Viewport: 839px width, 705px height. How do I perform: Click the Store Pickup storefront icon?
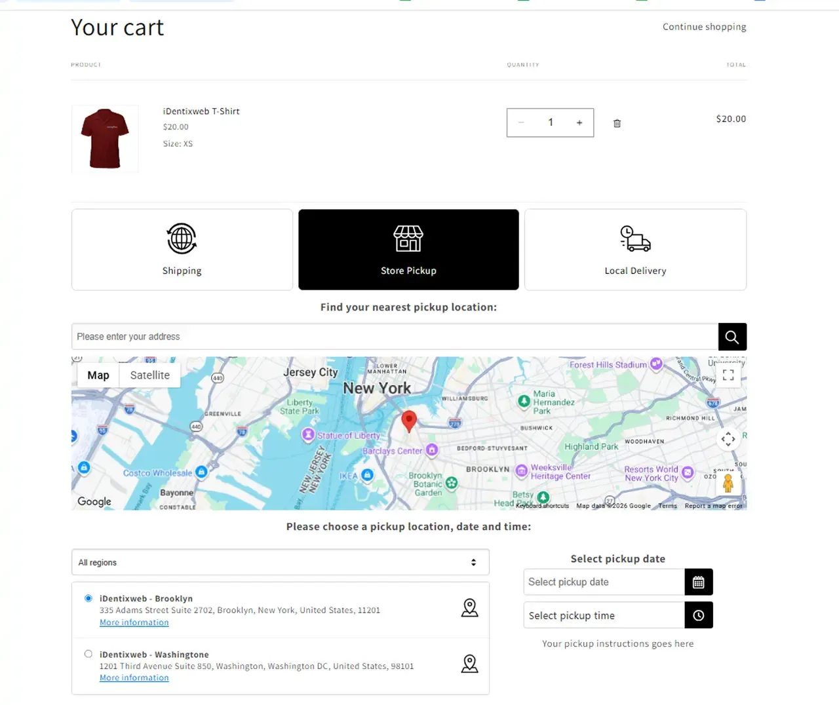pos(408,238)
